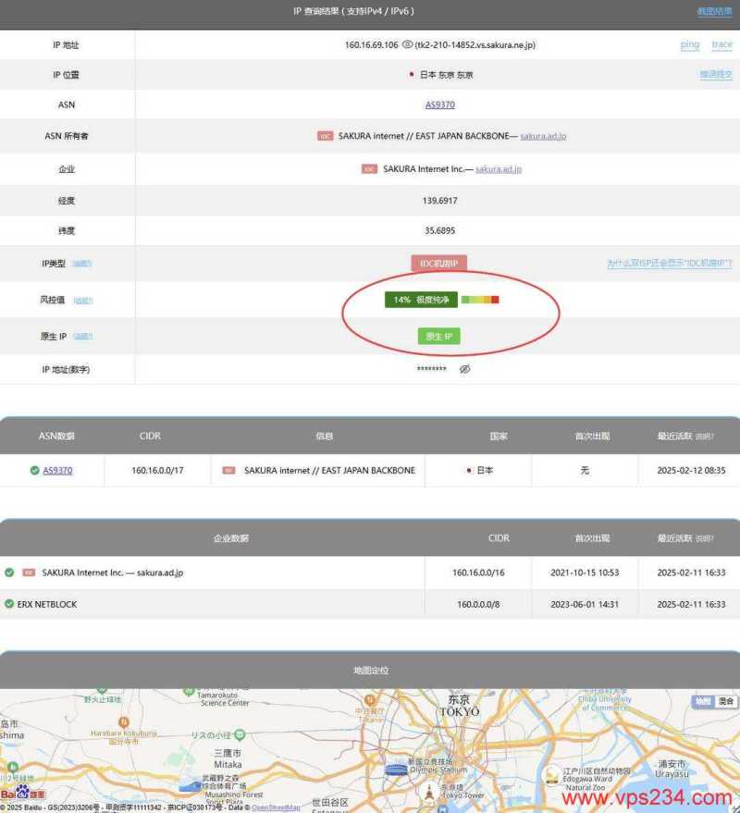Click the 14% 极度纯净 risk score badge

[x=419, y=300]
